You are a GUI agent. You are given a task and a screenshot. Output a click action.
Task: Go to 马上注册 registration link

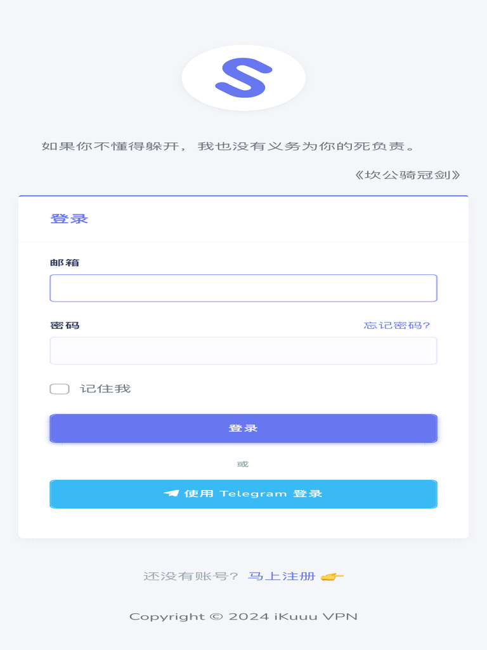coord(281,576)
